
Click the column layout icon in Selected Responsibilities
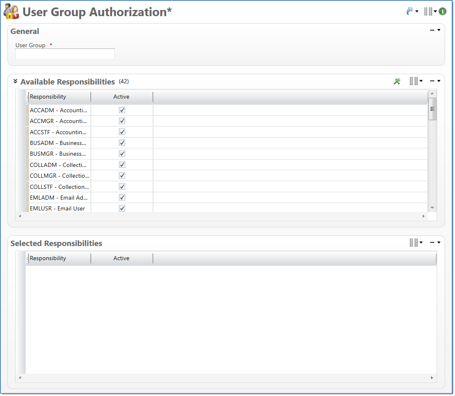pyautogui.click(x=414, y=243)
